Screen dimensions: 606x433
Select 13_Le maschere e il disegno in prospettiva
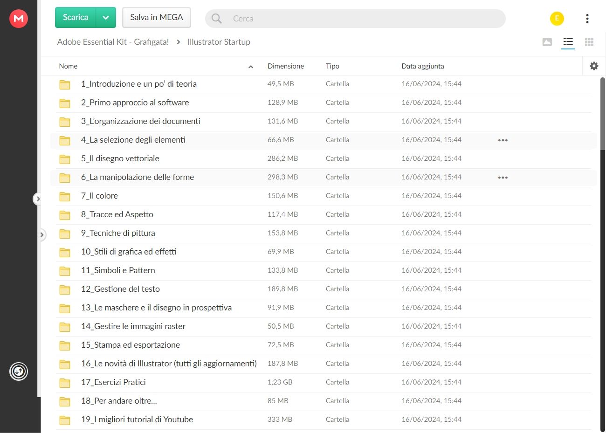[x=156, y=308]
